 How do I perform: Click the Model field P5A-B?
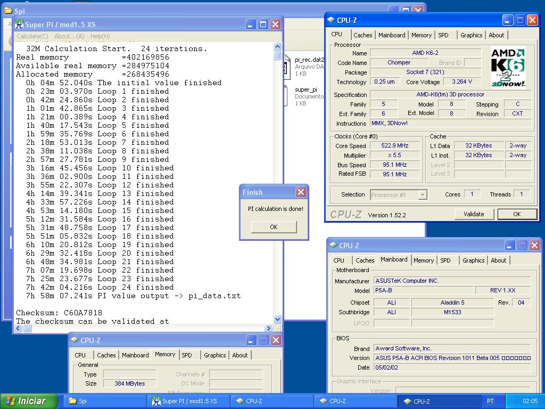[x=424, y=290]
